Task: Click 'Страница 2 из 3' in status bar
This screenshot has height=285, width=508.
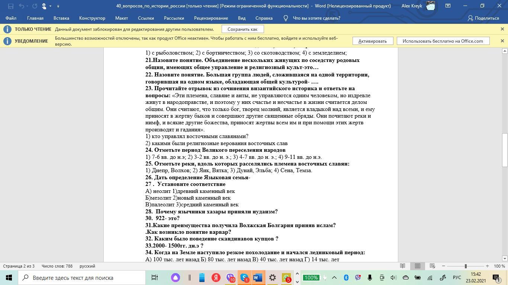Action: pyautogui.click(x=19, y=266)
